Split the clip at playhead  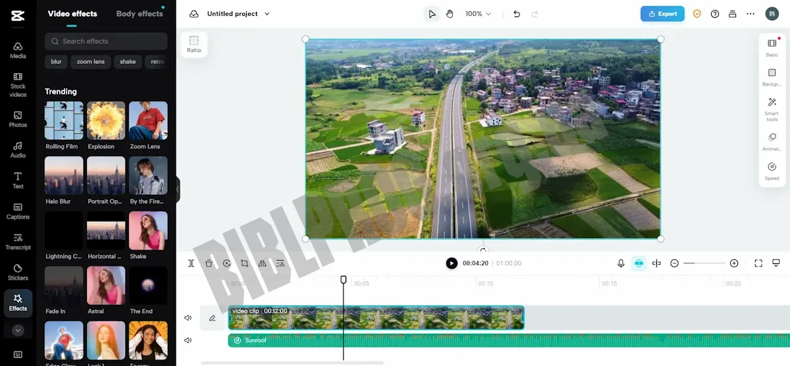click(x=191, y=263)
